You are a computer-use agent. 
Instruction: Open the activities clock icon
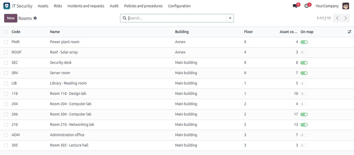(x=306, y=6)
